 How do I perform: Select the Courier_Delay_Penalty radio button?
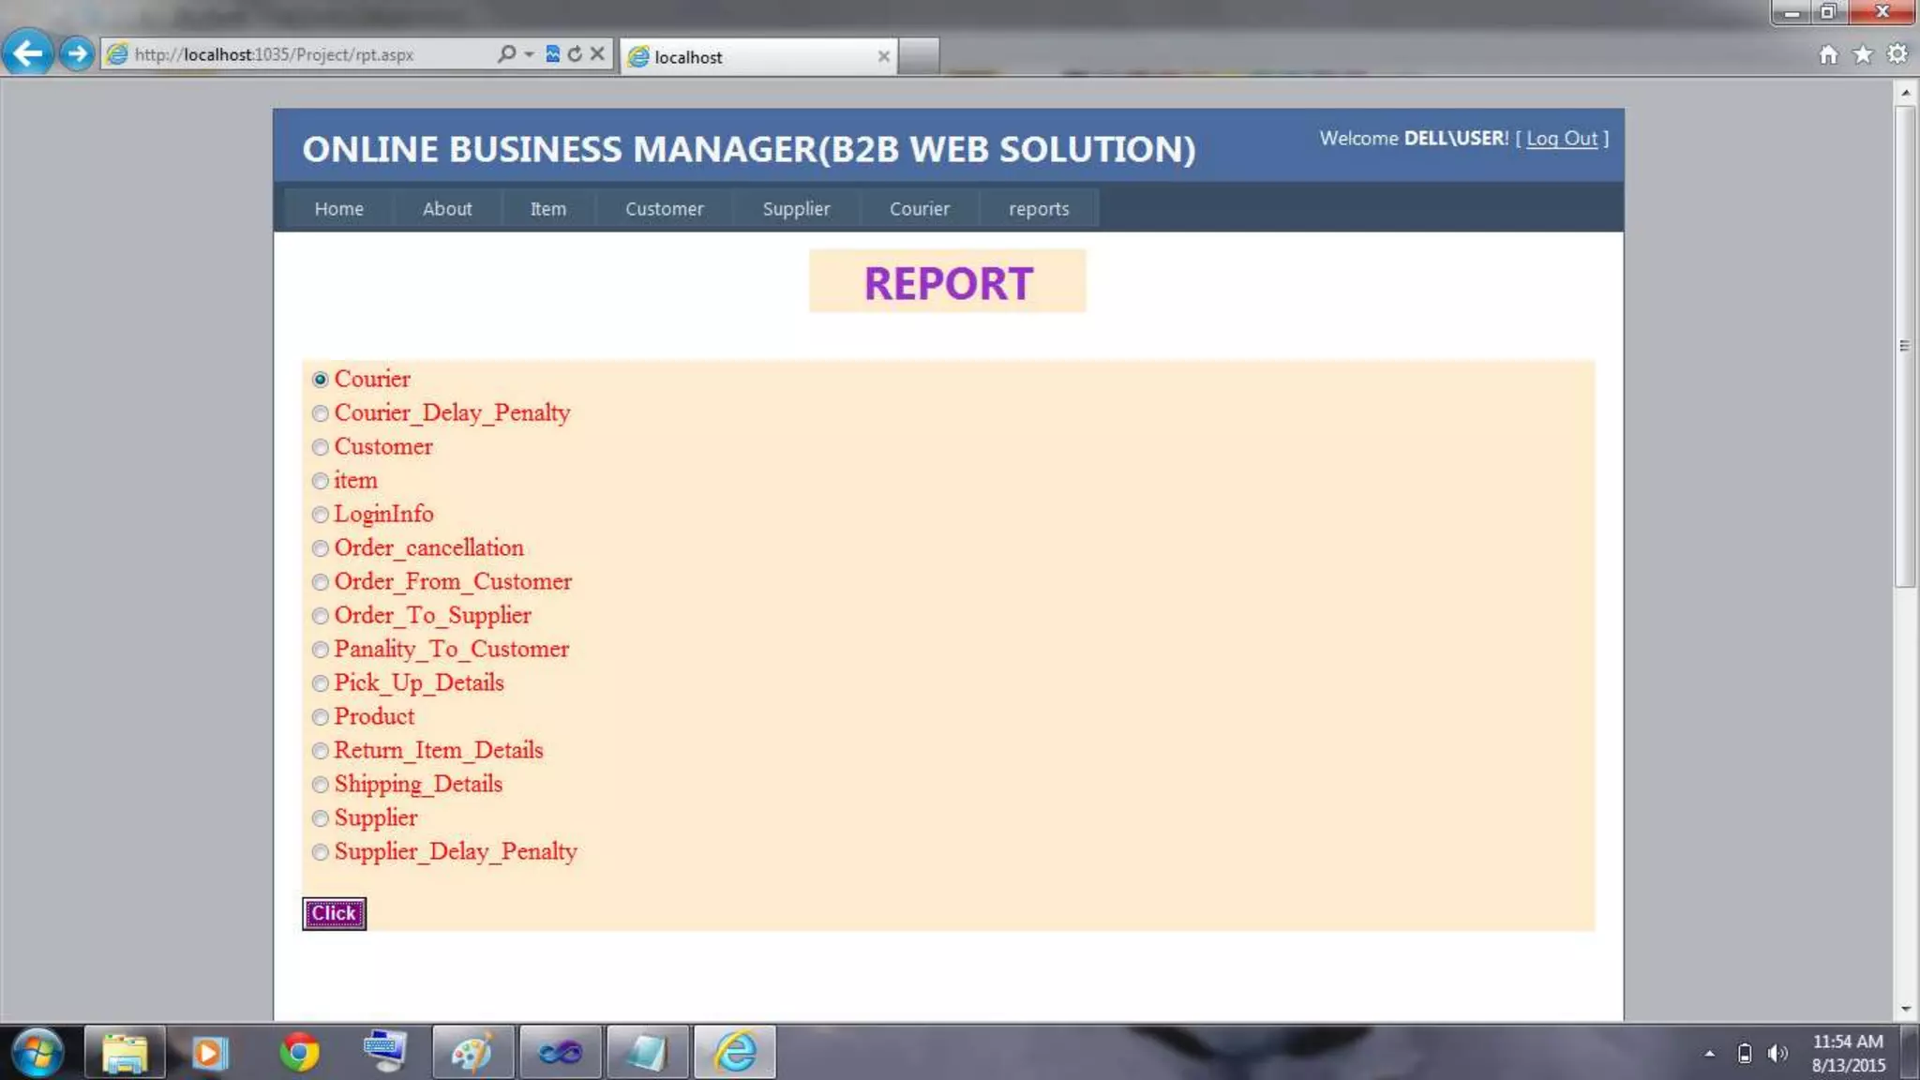tap(321, 413)
